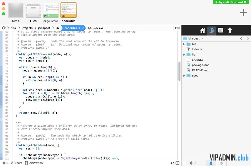Click the arrow icon beside the 1:0 position
The height and width of the screenshot is (166, 251).
177,163
